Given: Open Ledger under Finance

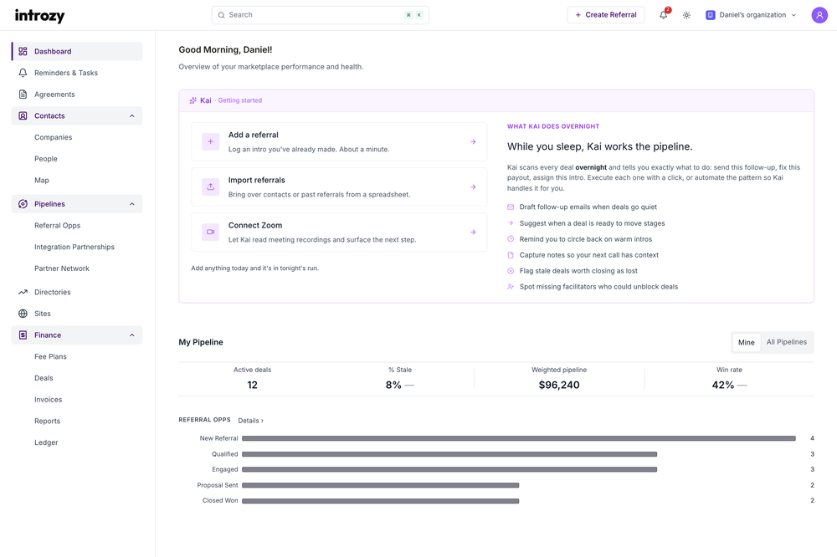Looking at the screenshot, I should pos(46,442).
